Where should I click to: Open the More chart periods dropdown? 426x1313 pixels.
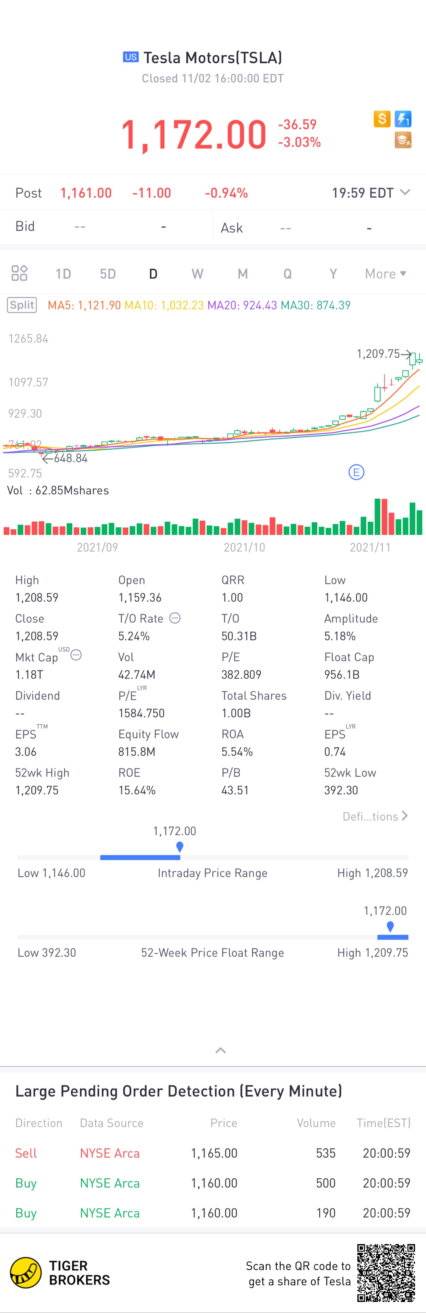coord(386,274)
